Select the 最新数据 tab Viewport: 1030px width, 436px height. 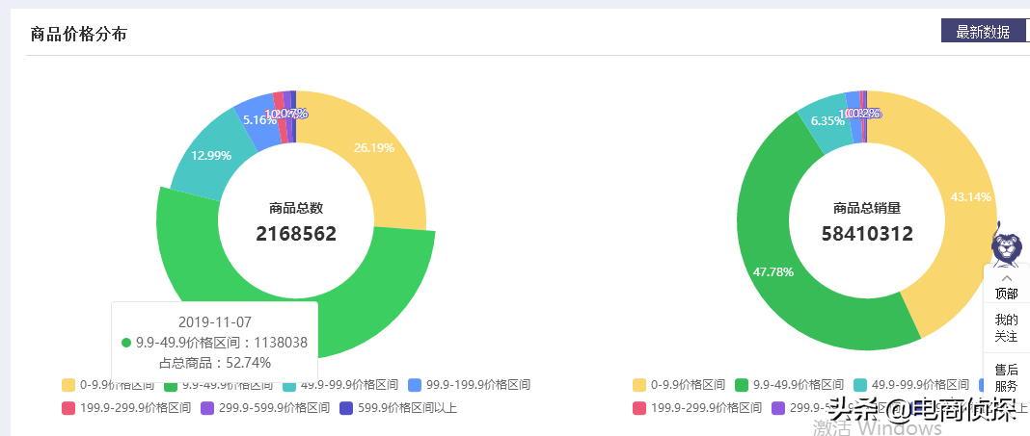(x=983, y=32)
